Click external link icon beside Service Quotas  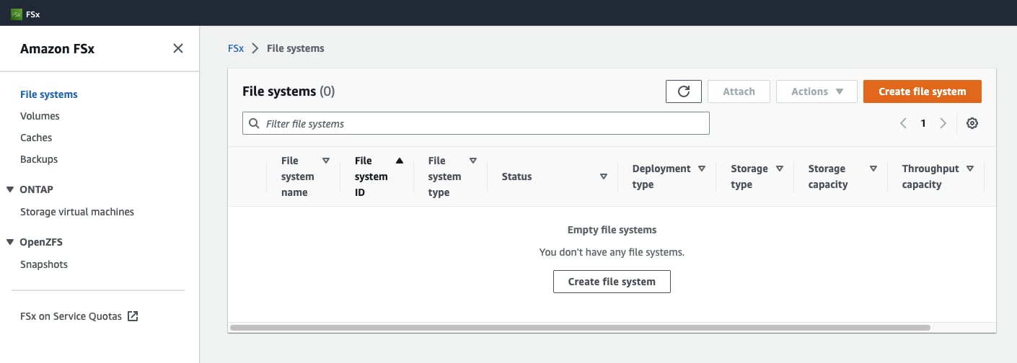pos(133,316)
